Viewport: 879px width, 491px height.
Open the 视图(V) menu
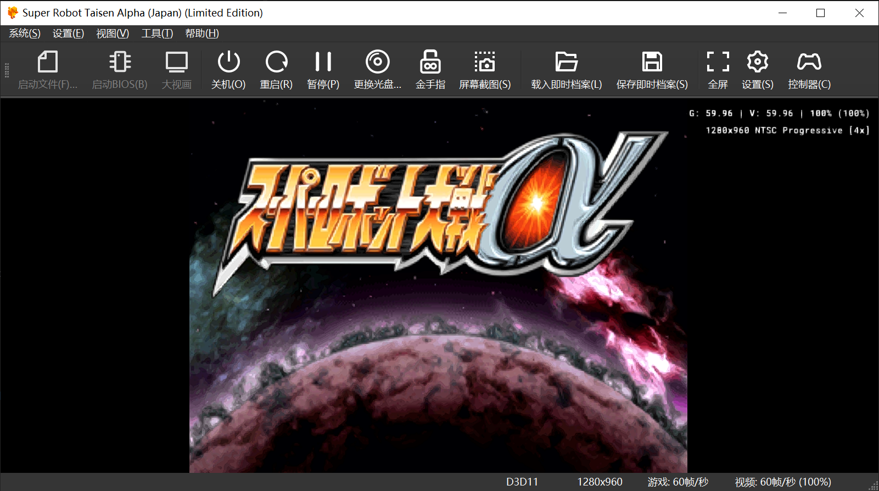click(x=113, y=34)
